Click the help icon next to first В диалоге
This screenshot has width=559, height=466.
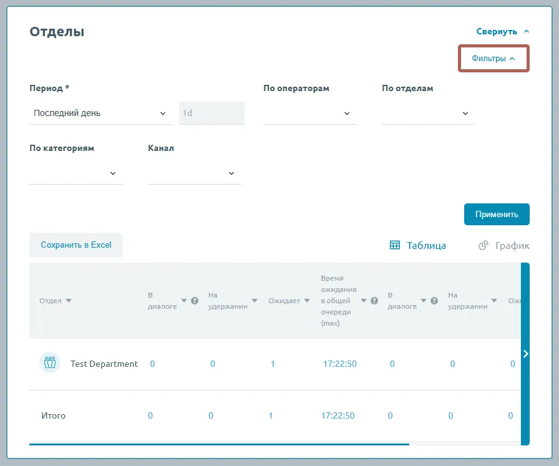point(195,301)
